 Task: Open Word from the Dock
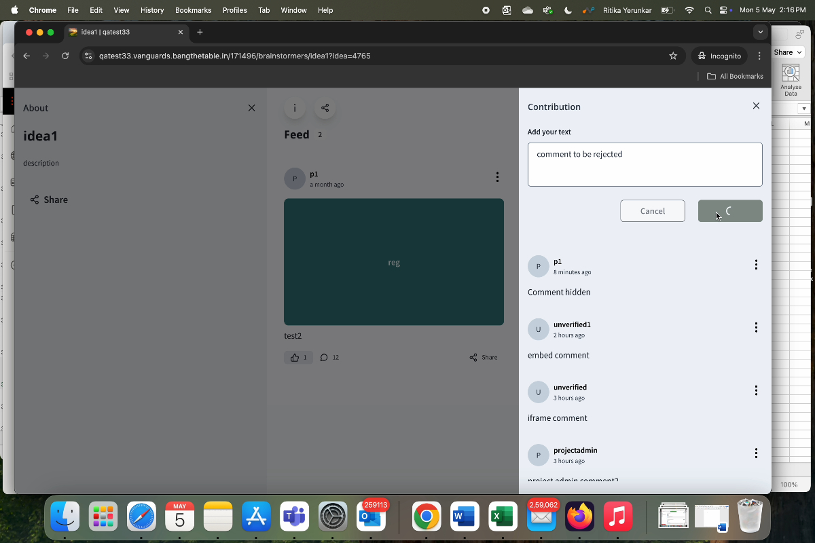click(465, 517)
